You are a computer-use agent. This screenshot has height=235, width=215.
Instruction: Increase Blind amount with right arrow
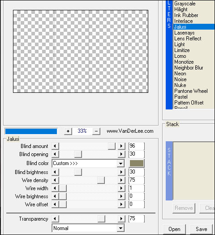(121, 146)
